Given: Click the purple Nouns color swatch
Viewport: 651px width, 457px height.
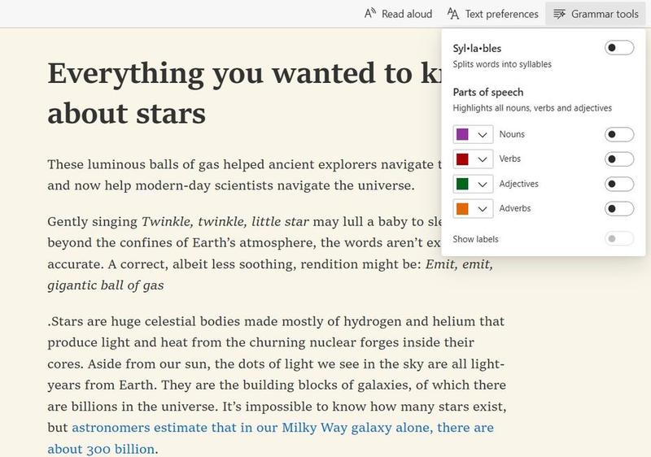Looking at the screenshot, I should (462, 134).
